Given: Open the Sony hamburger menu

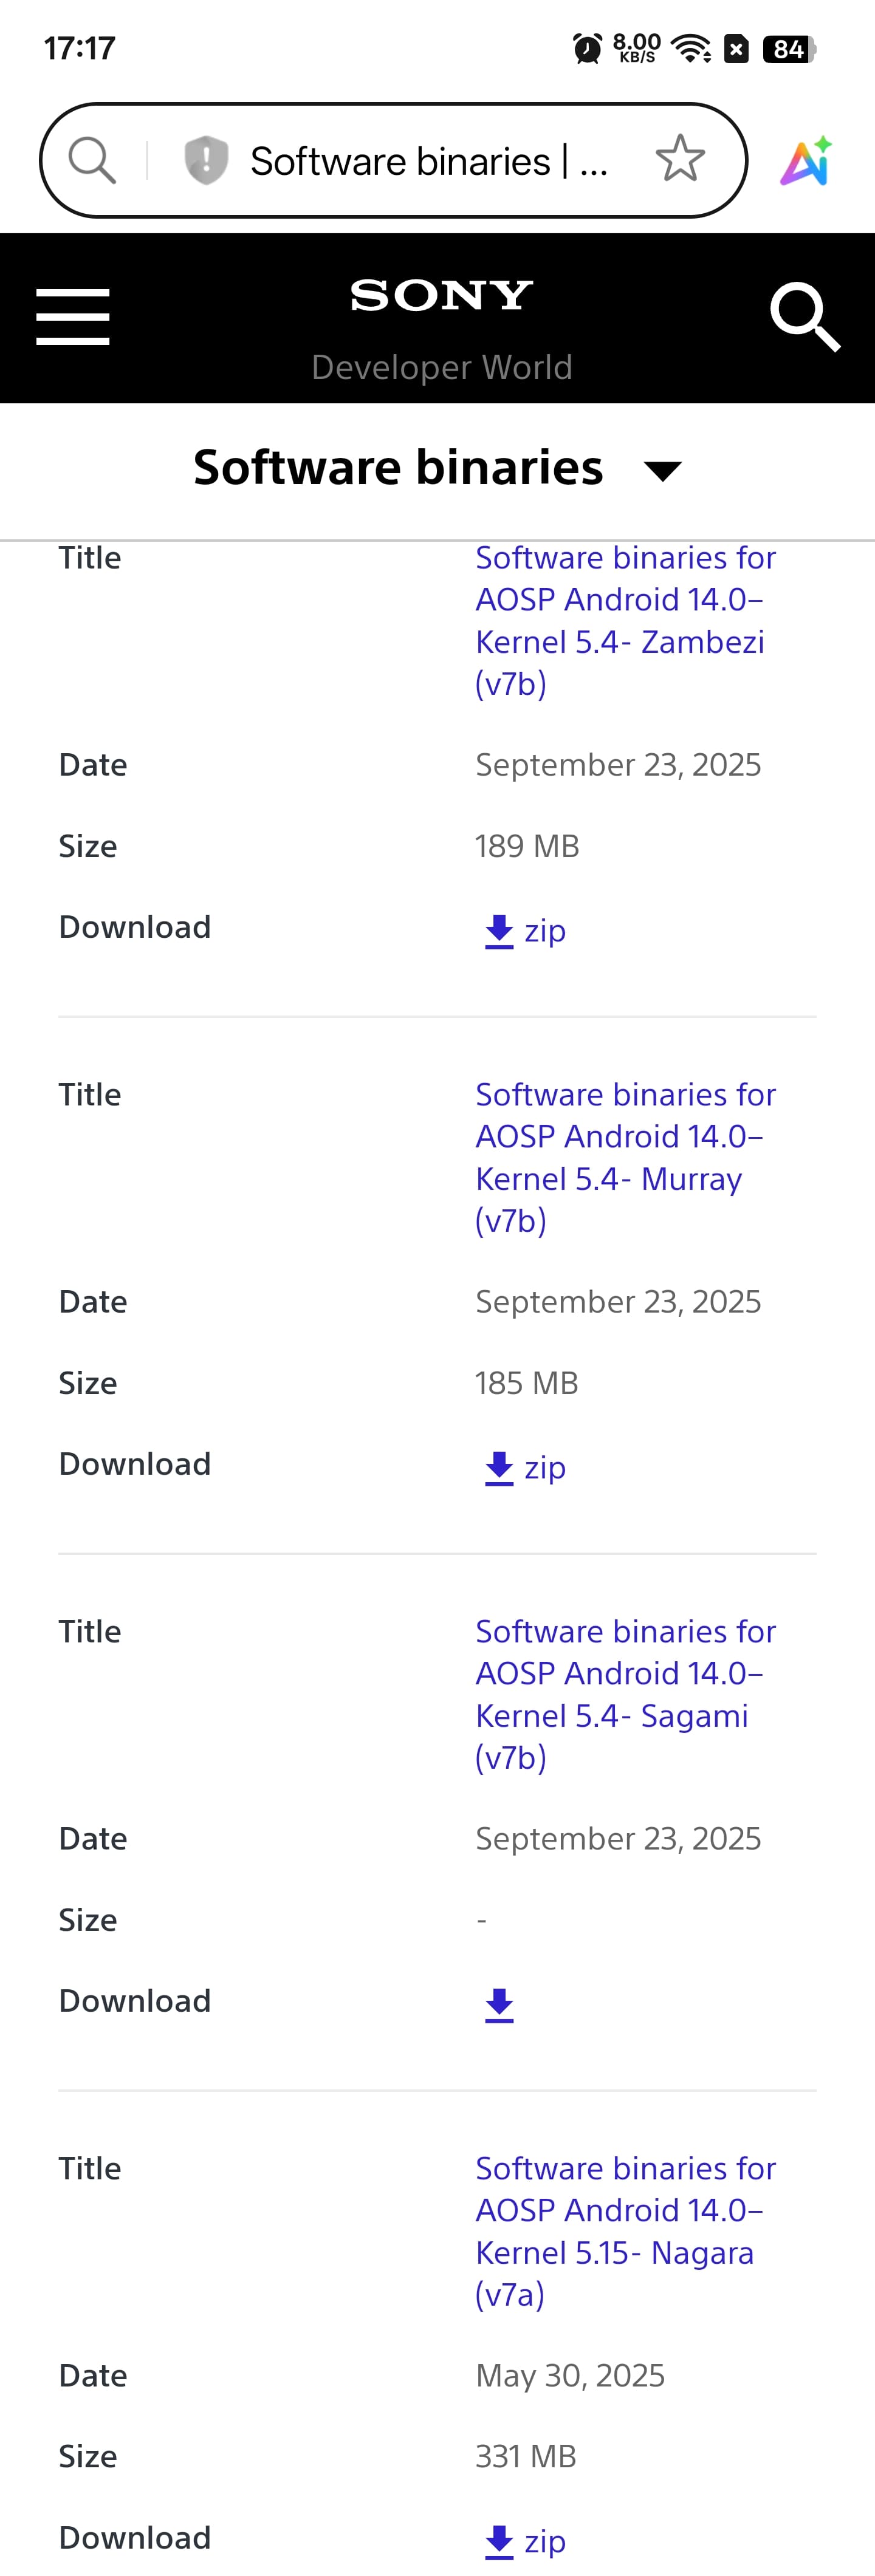Looking at the screenshot, I should 72,317.
